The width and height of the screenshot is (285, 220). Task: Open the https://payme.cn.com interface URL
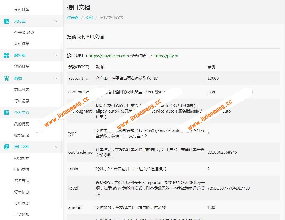tap(108, 56)
